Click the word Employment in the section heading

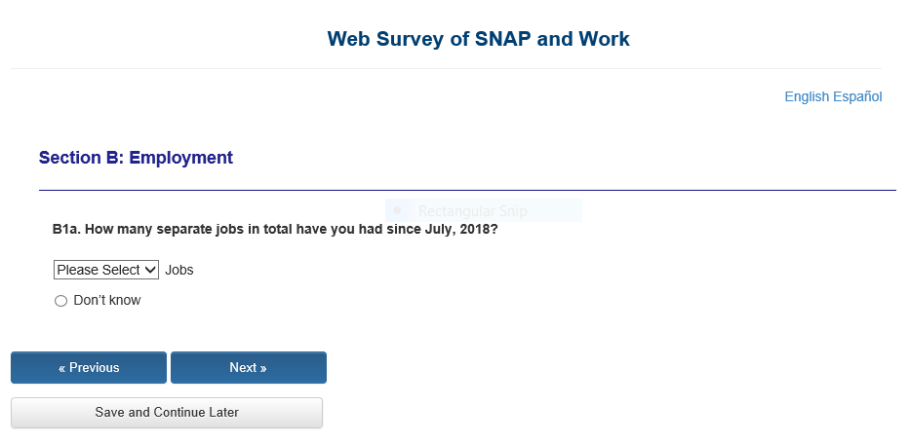(x=181, y=157)
